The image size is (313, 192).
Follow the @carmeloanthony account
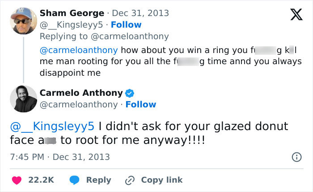141,104
